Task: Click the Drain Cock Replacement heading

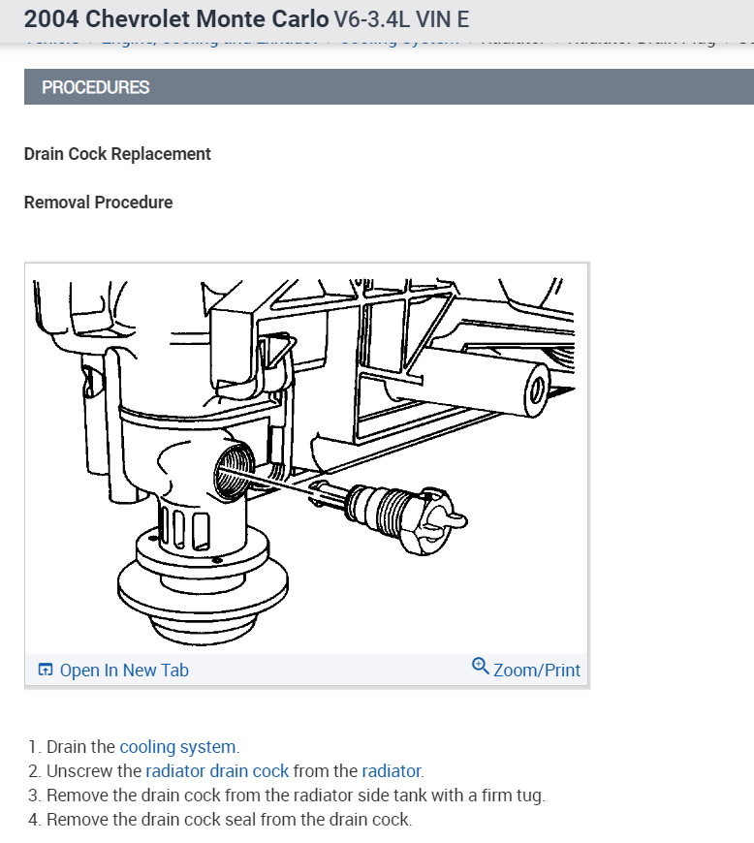Action: (117, 154)
